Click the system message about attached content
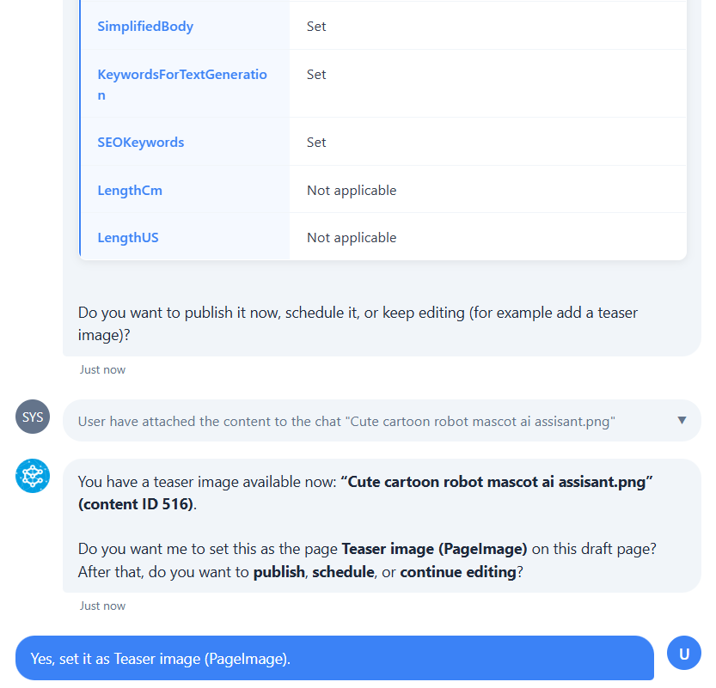The image size is (716, 688). [346, 422]
